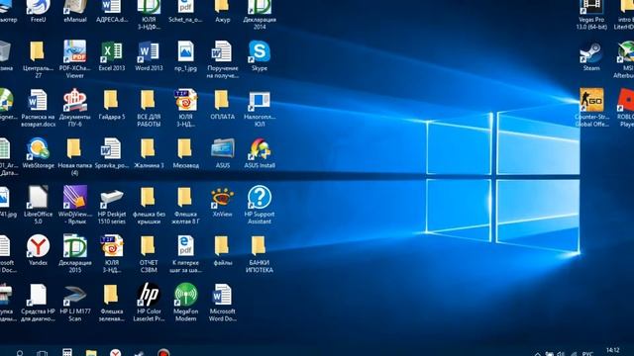The image size is (634, 356).
Task: Open Excel 2013 shortcut
Action: [112, 55]
